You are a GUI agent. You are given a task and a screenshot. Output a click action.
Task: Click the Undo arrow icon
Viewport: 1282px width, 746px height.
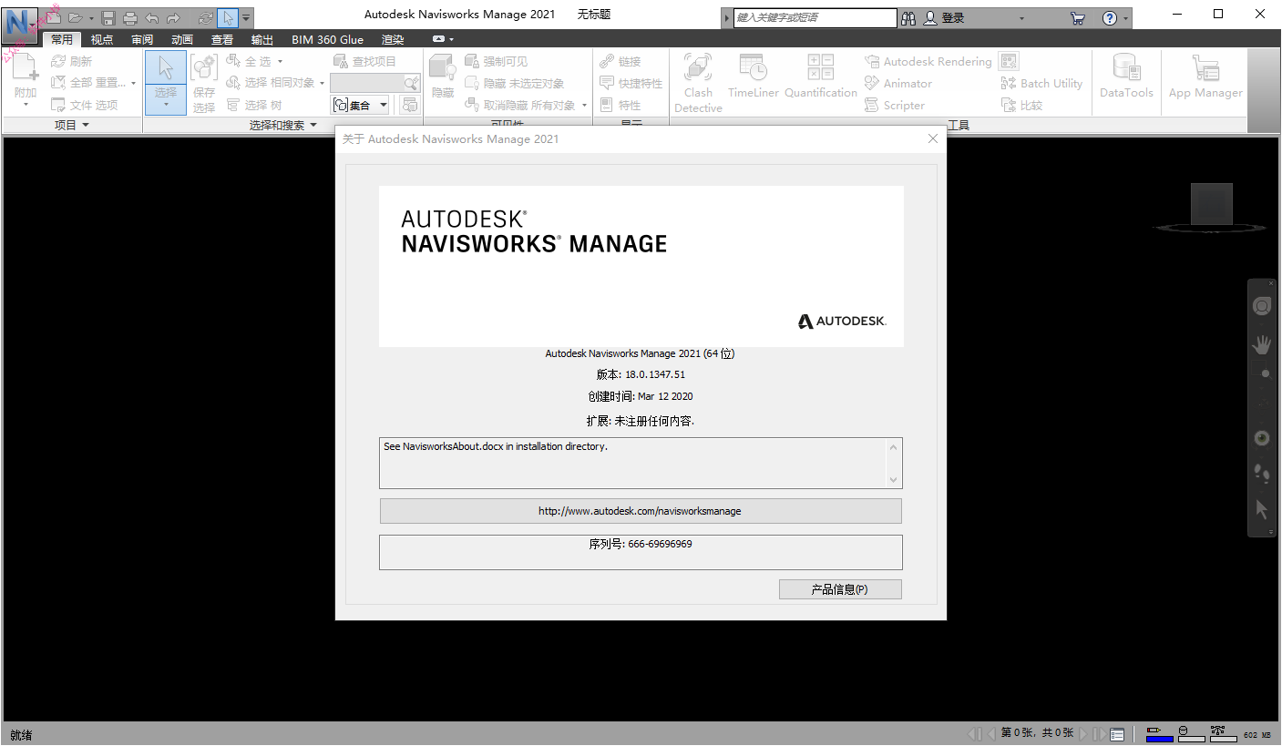(x=152, y=17)
